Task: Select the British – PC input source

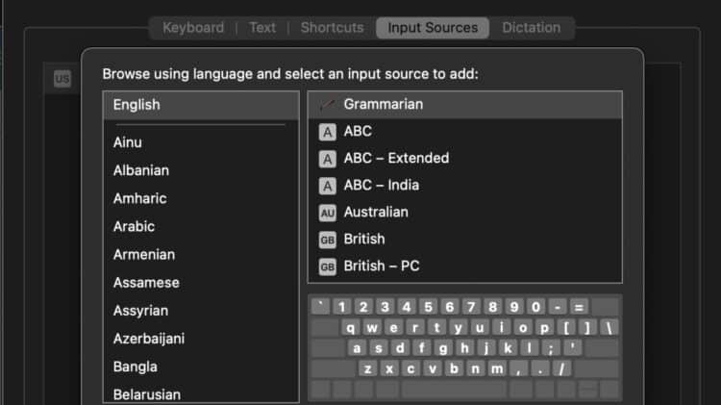Action: point(382,266)
